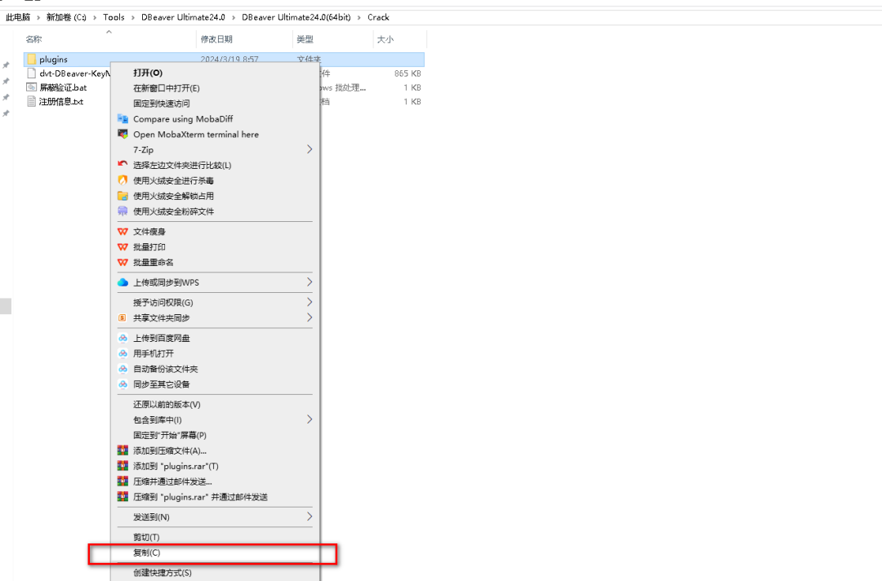This screenshot has height=581, width=882.
Task: Click the 2024/3/19 8:57 date cell
Action: (229, 60)
